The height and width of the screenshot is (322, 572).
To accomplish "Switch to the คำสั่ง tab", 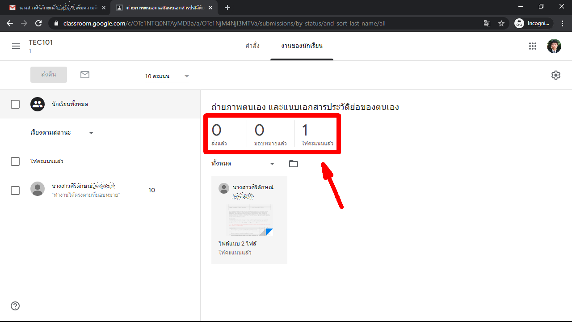I will (252, 46).
